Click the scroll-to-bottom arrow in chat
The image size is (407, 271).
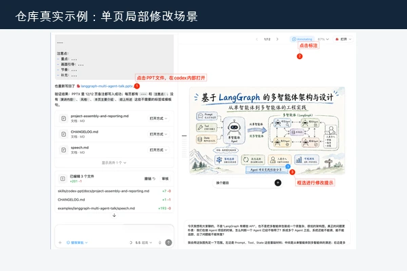114,215
